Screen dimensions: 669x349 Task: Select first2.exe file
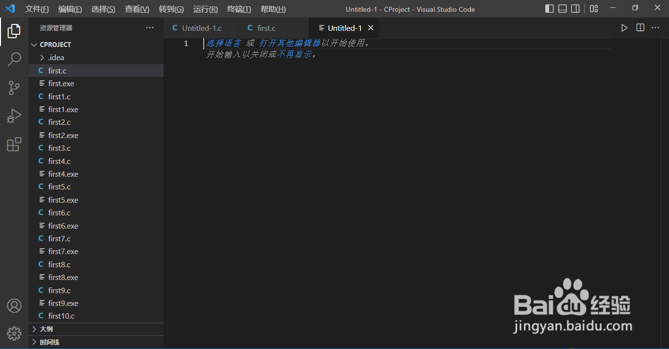pos(96,135)
